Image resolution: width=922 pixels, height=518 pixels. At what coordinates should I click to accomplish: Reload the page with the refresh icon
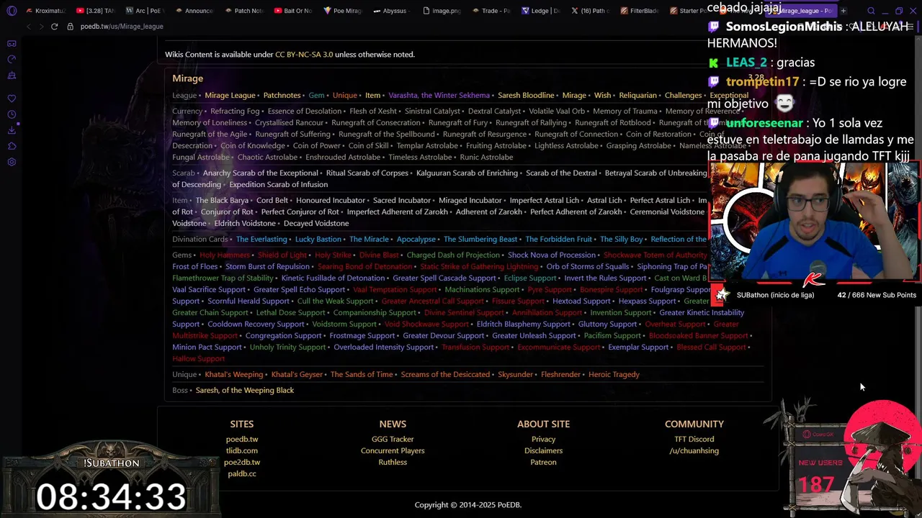pos(54,27)
